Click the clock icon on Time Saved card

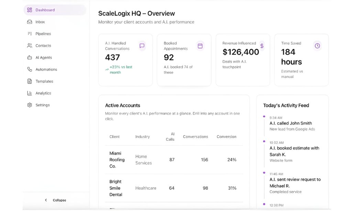tap(317, 46)
